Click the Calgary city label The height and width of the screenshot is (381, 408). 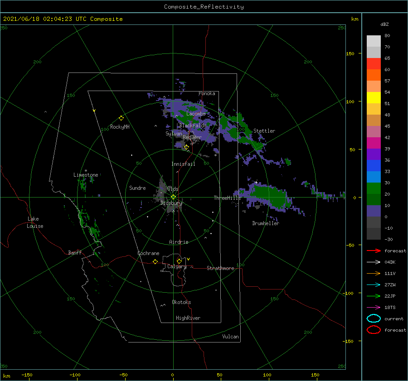[x=177, y=266]
